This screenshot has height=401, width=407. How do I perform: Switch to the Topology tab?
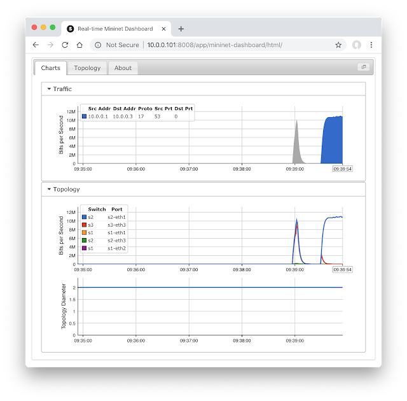click(87, 68)
